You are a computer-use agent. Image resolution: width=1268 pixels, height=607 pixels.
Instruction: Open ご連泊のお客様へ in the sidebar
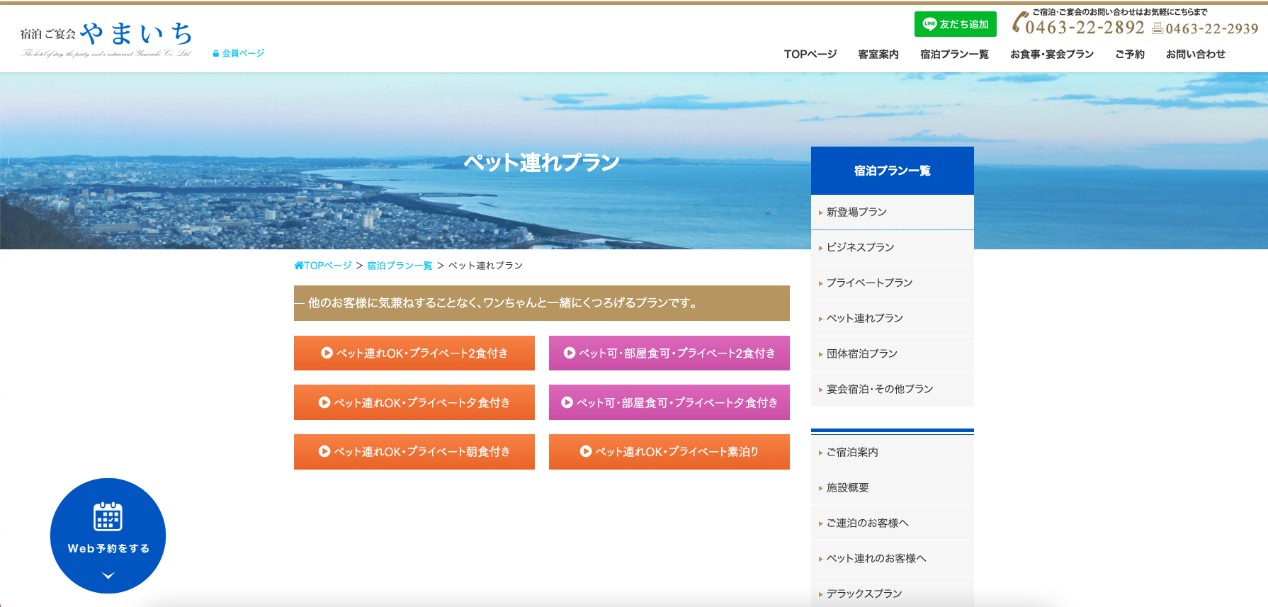click(x=893, y=523)
